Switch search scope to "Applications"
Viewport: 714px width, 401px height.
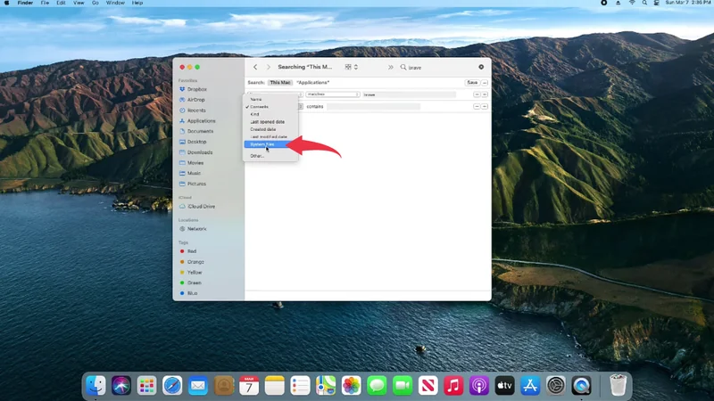tap(312, 82)
